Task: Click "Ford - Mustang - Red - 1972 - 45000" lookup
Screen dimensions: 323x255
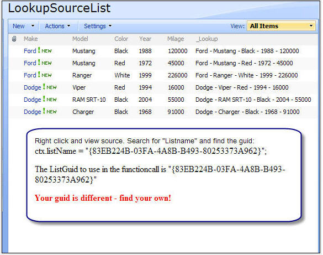Action: (244, 63)
